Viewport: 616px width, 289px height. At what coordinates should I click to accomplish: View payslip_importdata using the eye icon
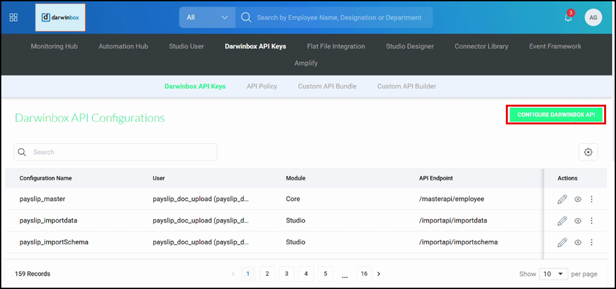coord(578,221)
